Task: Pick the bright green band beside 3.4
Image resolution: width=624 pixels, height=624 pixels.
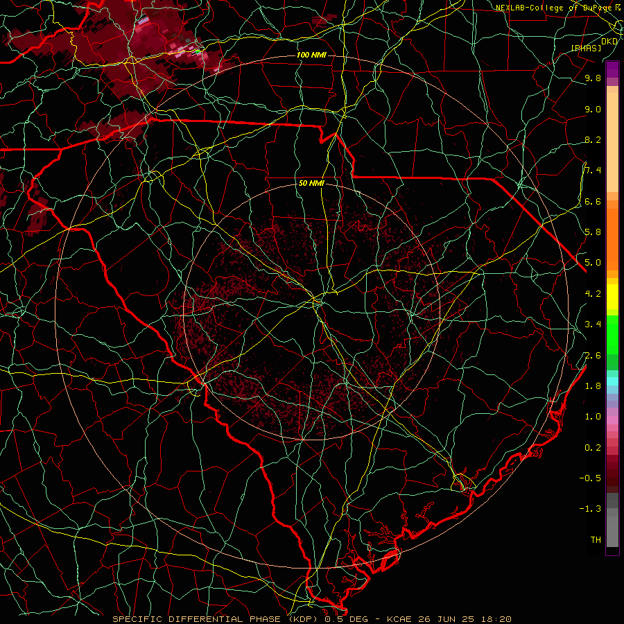Action: point(612,334)
